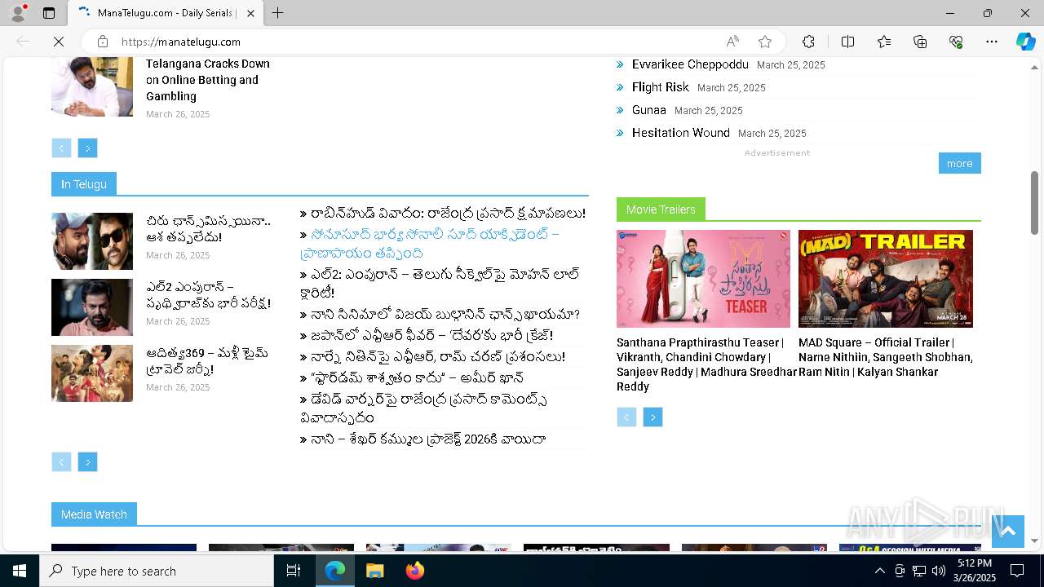Open Gunaa movie link
This screenshot has height=587, width=1044.
click(x=649, y=110)
